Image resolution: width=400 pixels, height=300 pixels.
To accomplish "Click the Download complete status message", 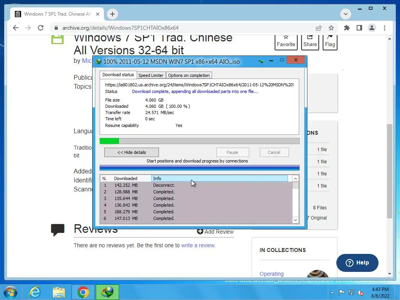I will pyautogui.click(x=195, y=91).
